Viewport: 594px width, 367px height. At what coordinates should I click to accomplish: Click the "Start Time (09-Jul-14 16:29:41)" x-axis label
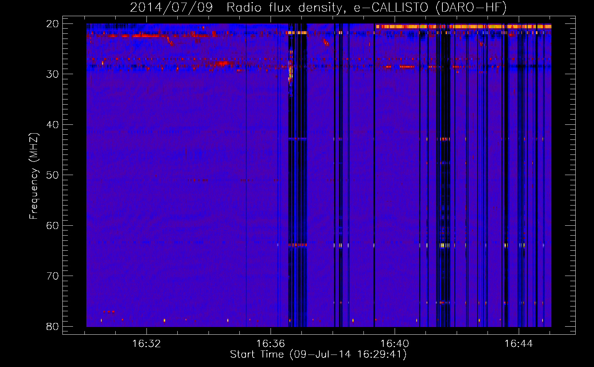click(318, 355)
